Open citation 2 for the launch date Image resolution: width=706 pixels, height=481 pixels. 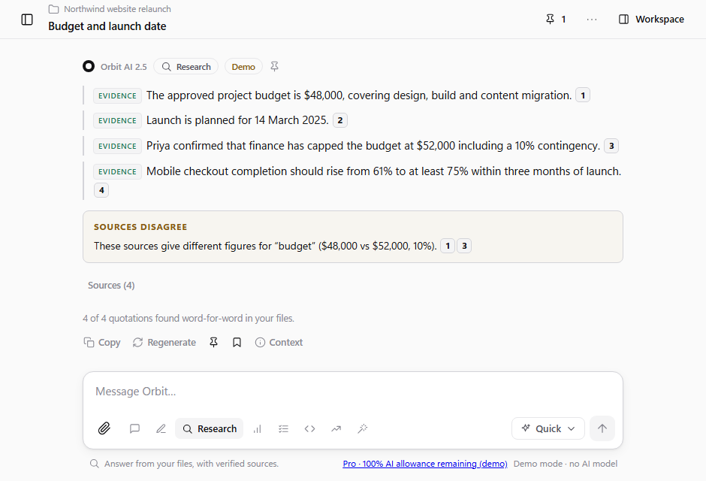pyautogui.click(x=340, y=120)
